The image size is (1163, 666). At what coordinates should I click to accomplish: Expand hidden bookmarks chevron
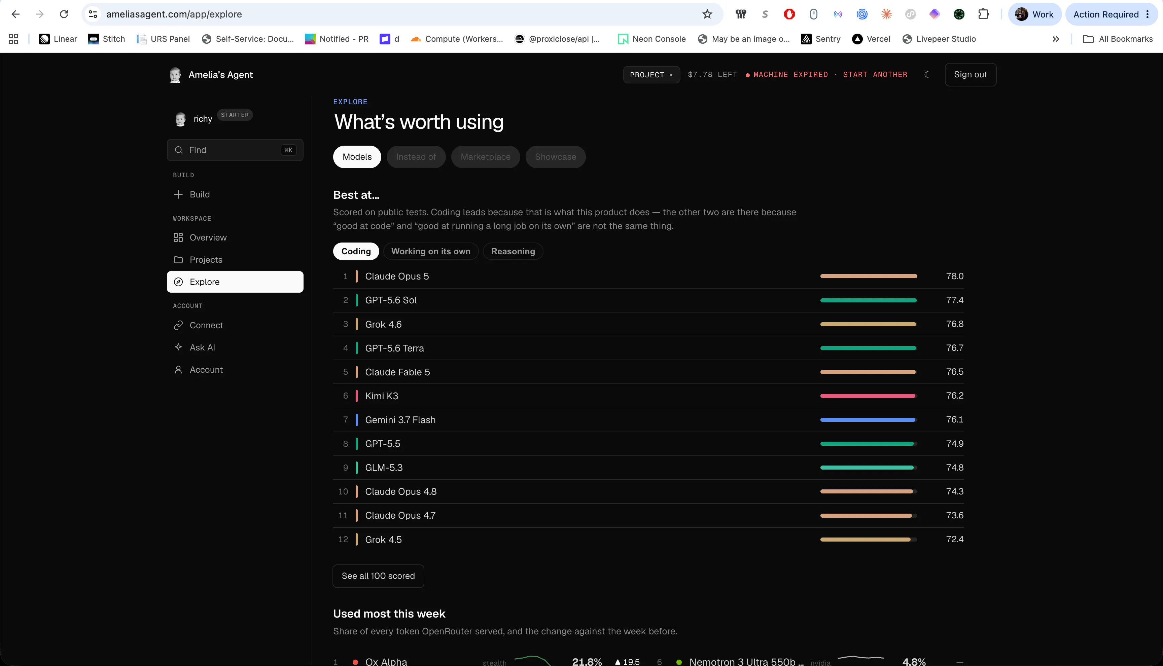point(1056,39)
